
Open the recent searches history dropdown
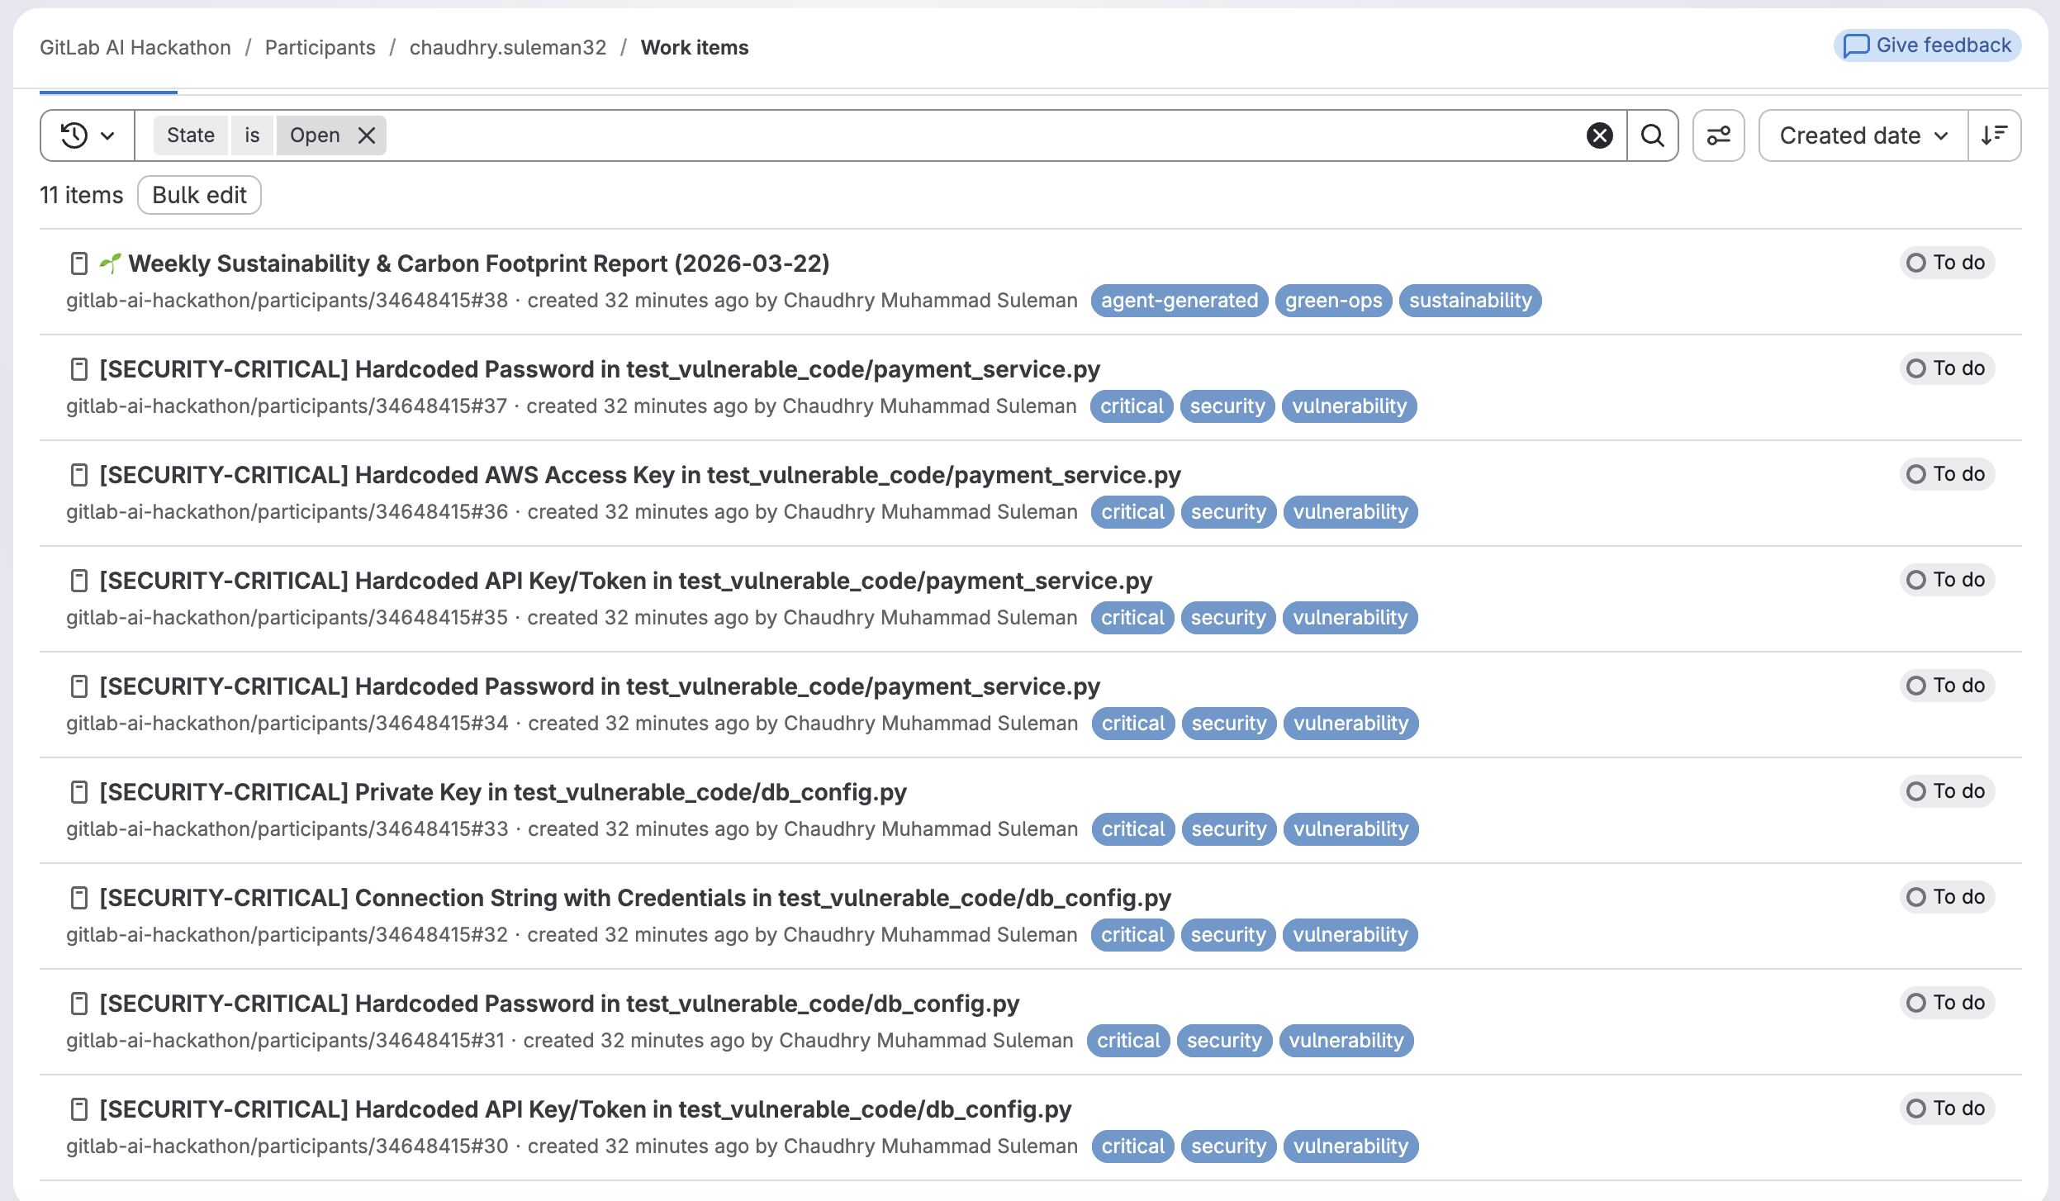tap(88, 135)
